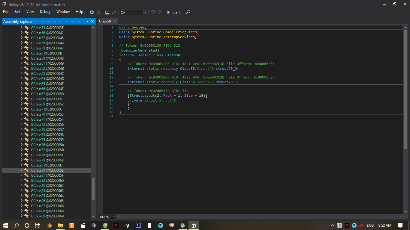Select GClass71 @02000054 in the tree
Image resolution: width=410 pixels, height=230 pixels.
tap(47, 119)
